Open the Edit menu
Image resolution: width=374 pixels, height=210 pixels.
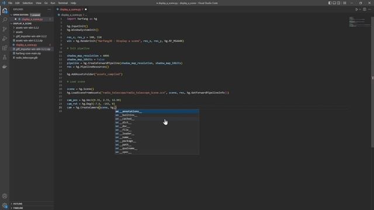[x=18, y=3]
